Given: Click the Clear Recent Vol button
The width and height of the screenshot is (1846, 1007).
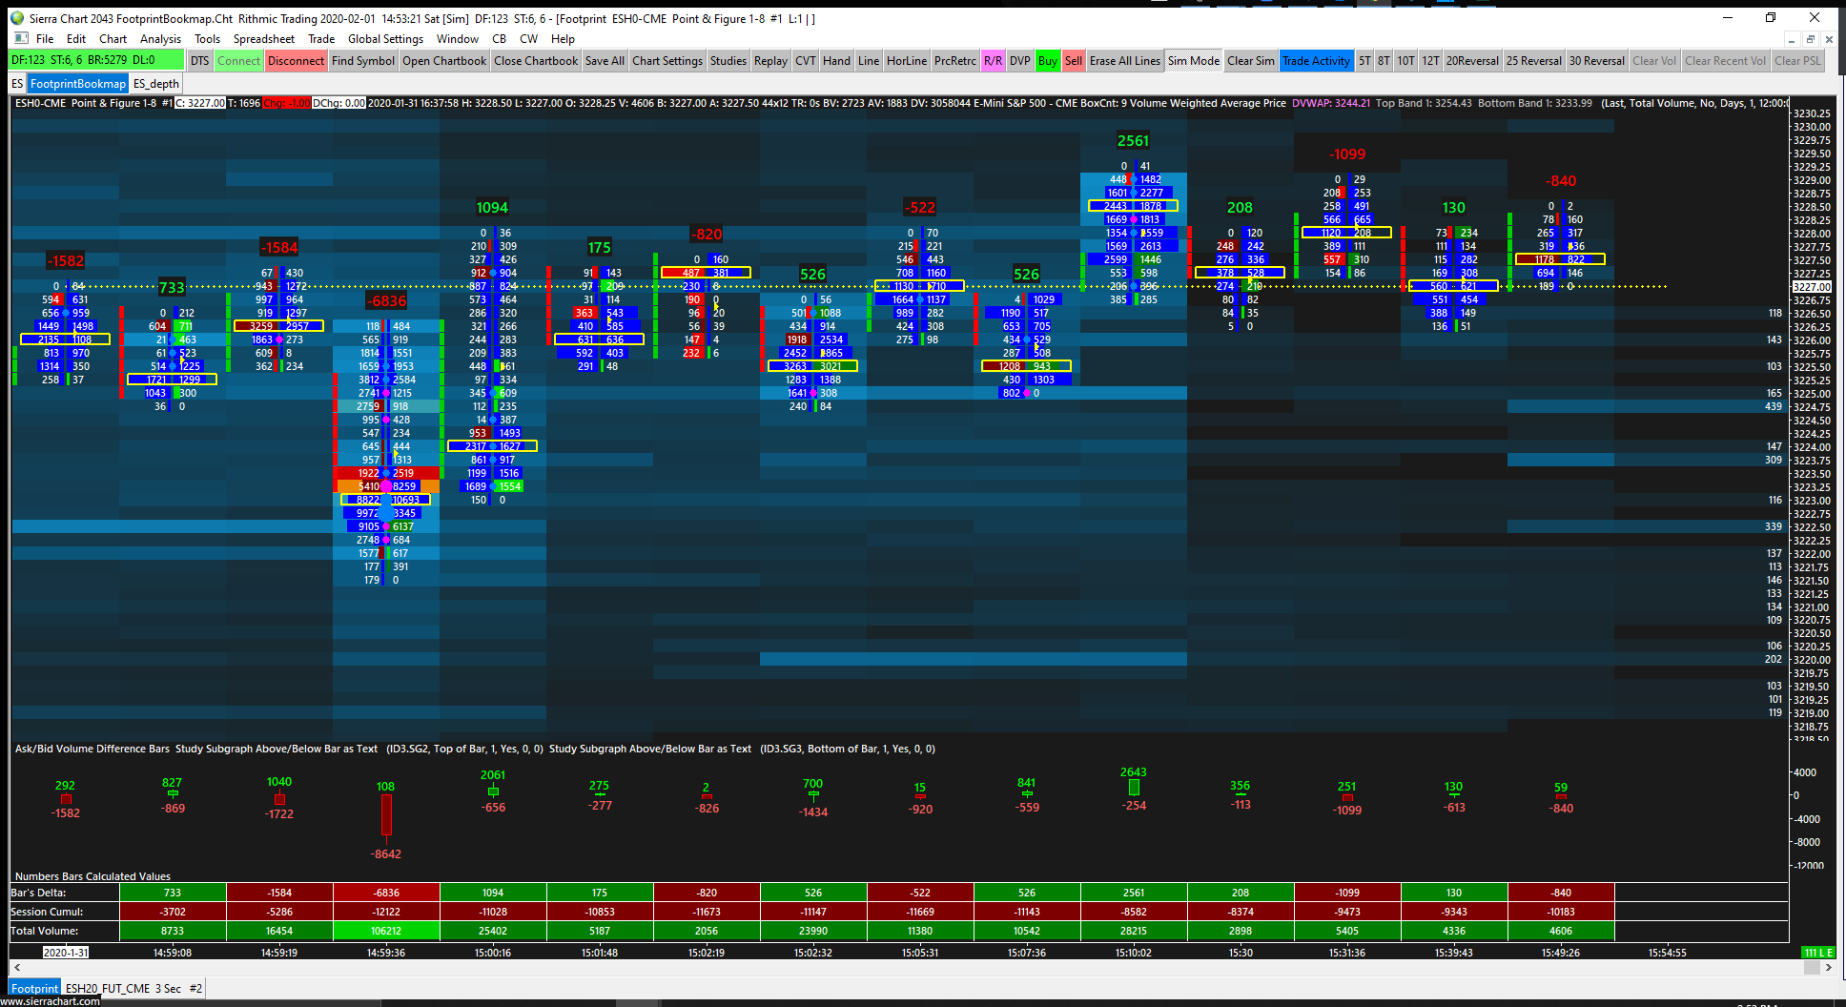Looking at the screenshot, I should pos(1725,61).
